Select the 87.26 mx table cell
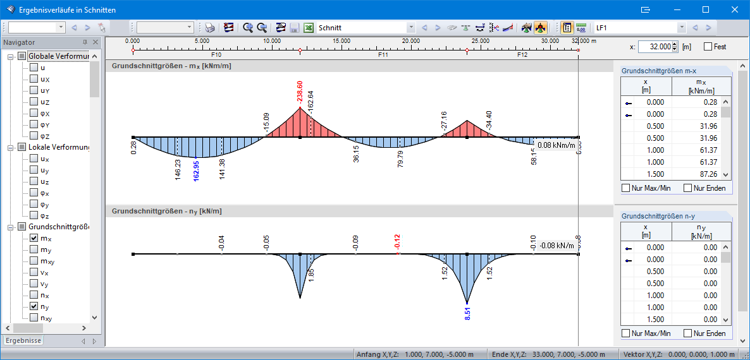Screen dimensions: 750x360 coord(696,174)
